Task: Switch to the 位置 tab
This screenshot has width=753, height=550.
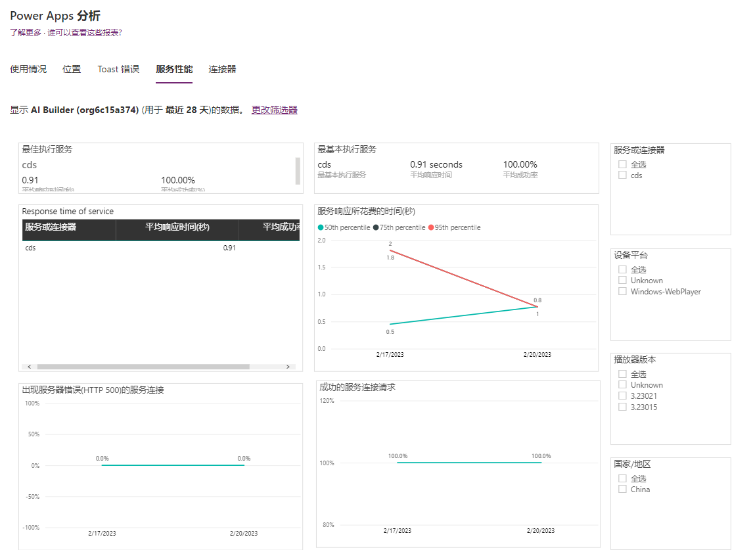Action: 72,69
